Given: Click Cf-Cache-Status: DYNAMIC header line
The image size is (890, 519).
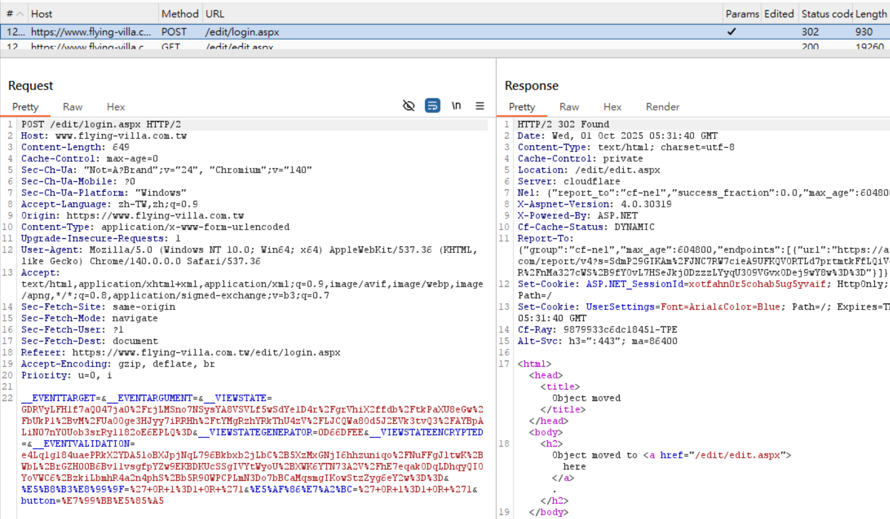Looking at the screenshot, I should 586,227.
